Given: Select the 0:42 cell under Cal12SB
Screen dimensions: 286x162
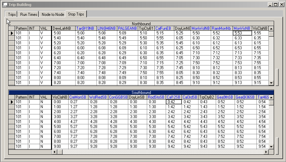Looking at the screenshot, I should click(174, 102).
